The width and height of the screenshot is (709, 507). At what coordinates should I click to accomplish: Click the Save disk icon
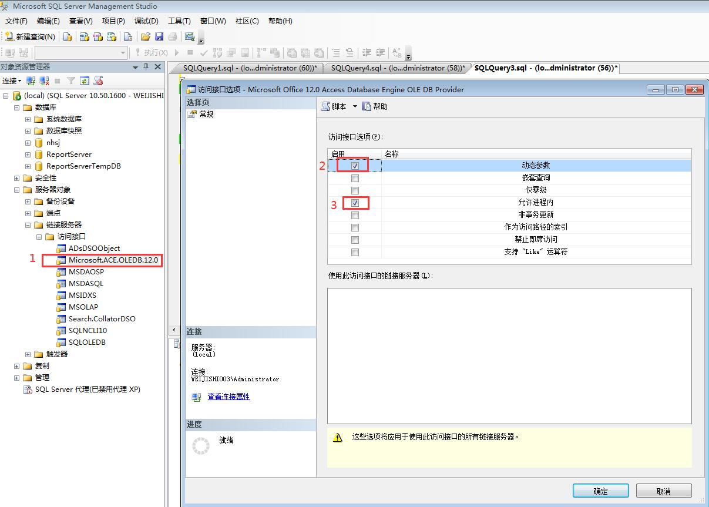click(x=159, y=36)
